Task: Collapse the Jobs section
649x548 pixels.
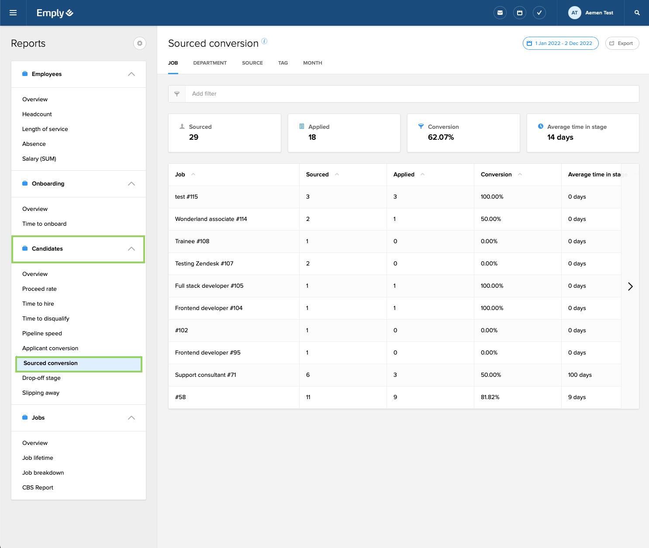Action: pos(131,418)
